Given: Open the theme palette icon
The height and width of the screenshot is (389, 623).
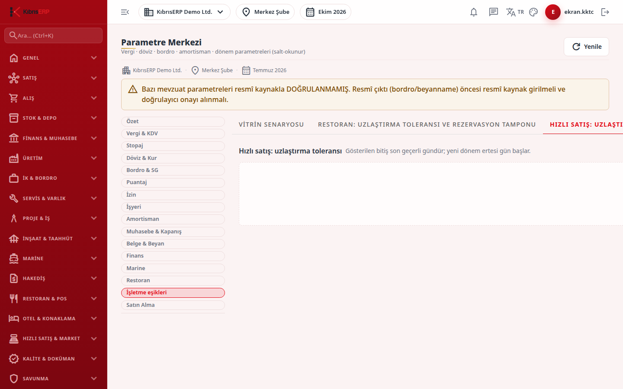Looking at the screenshot, I should [x=533, y=12].
